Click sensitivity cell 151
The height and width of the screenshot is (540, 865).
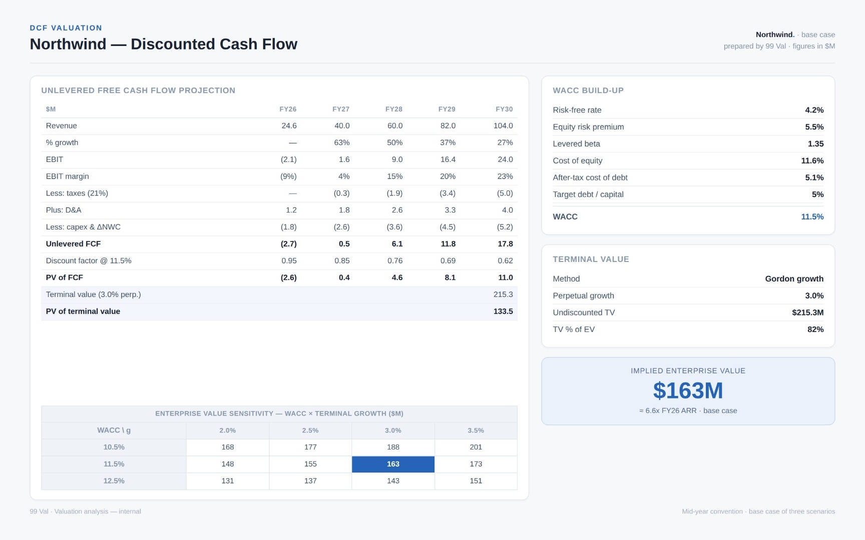[x=476, y=481]
